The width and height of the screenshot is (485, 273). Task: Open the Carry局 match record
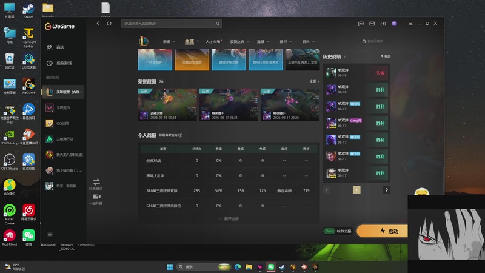356,123
